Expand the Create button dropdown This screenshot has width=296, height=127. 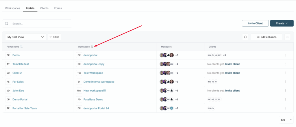pos(280,23)
